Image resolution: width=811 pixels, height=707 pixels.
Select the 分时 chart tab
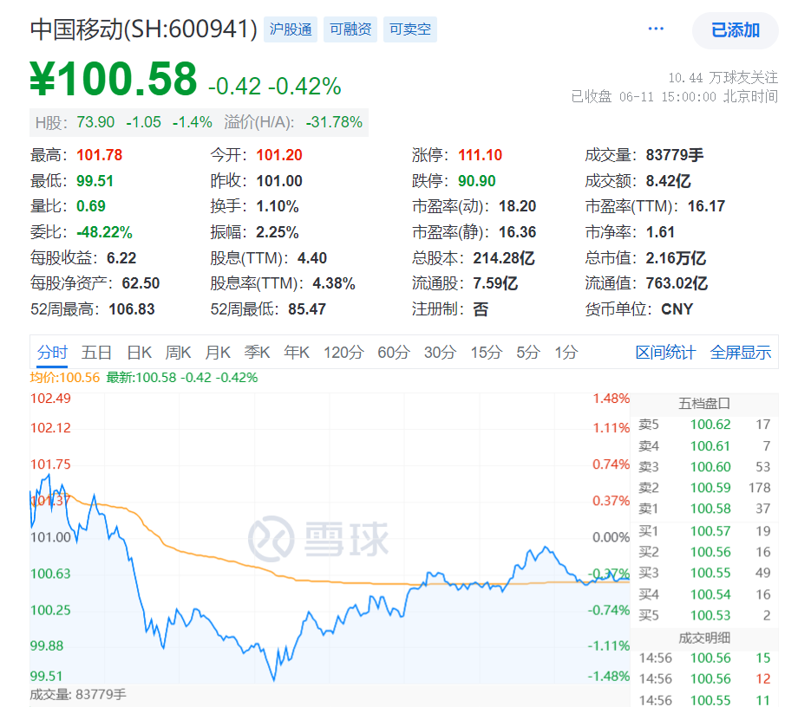coord(52,353)
